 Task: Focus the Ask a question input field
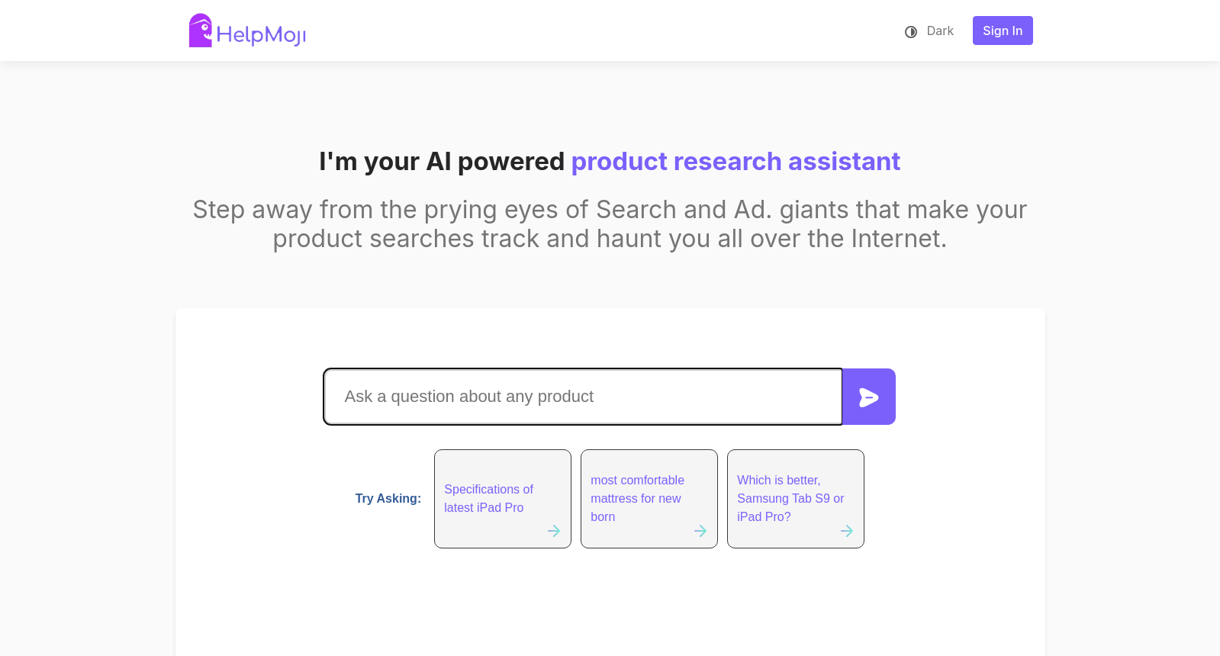[x=583, y=397]
